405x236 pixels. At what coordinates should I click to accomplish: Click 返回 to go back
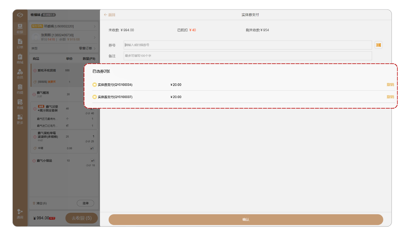(x=110, y=15)
